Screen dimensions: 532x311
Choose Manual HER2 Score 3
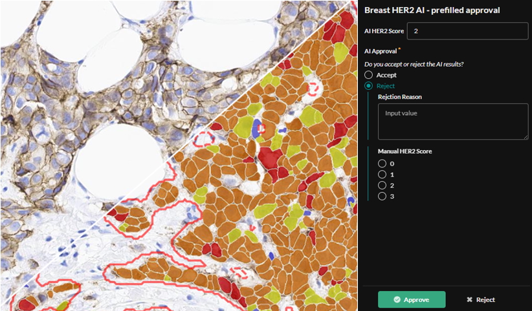coord(382,196)
